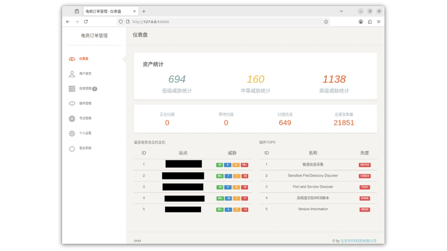
Task: Click the browser forward arrow
Action: [x=77, y=22]
